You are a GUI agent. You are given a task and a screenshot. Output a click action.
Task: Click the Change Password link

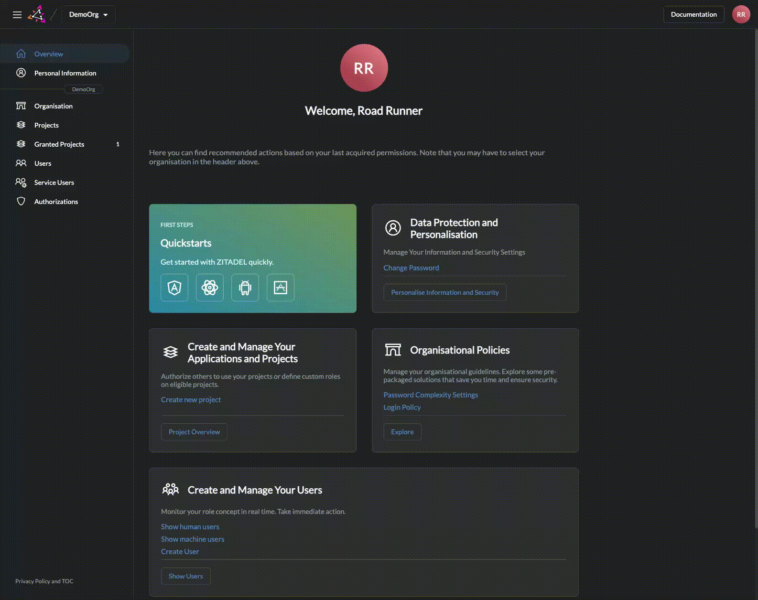411,268
